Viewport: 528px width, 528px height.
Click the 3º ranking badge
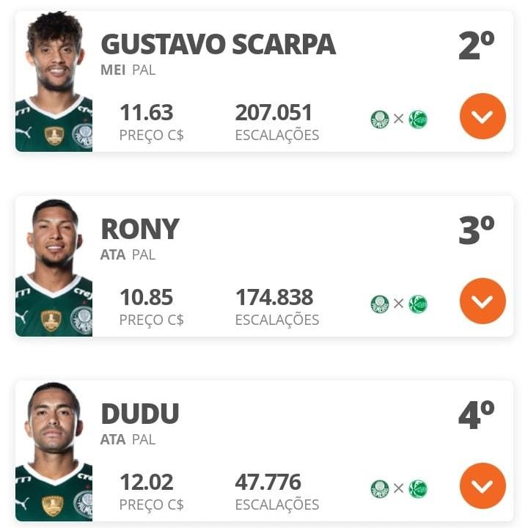click(476, 230)
